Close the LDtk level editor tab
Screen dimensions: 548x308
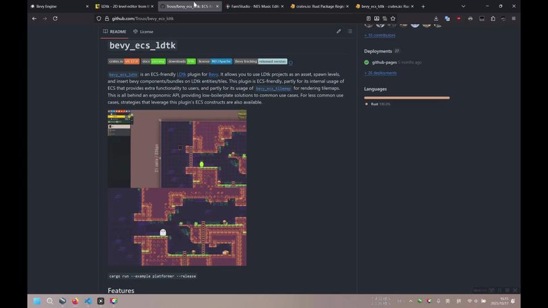152,6
